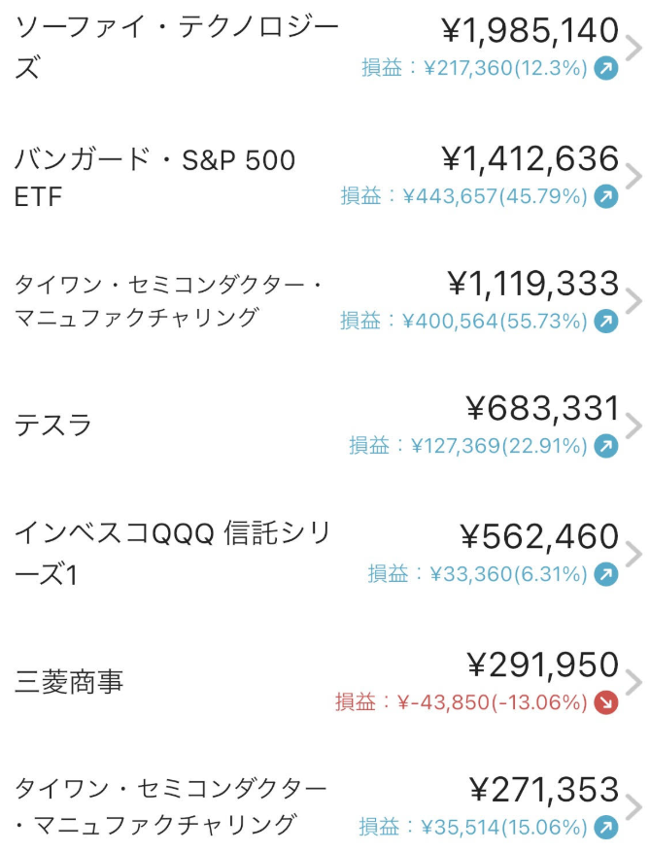Expand バンガード・S&P 500 ETF chevron
The width and height of the screenshot is (650, 852).
634,176
